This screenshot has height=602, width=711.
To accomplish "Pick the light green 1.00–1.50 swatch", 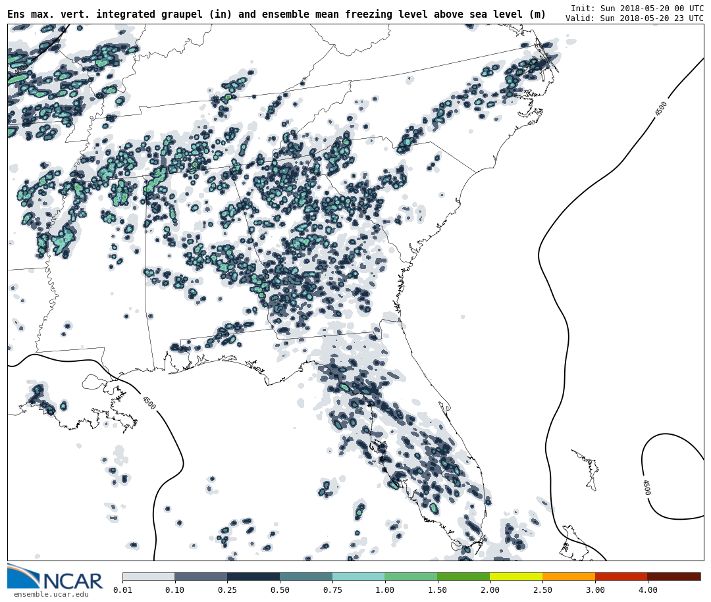I will tap(411, 576).
